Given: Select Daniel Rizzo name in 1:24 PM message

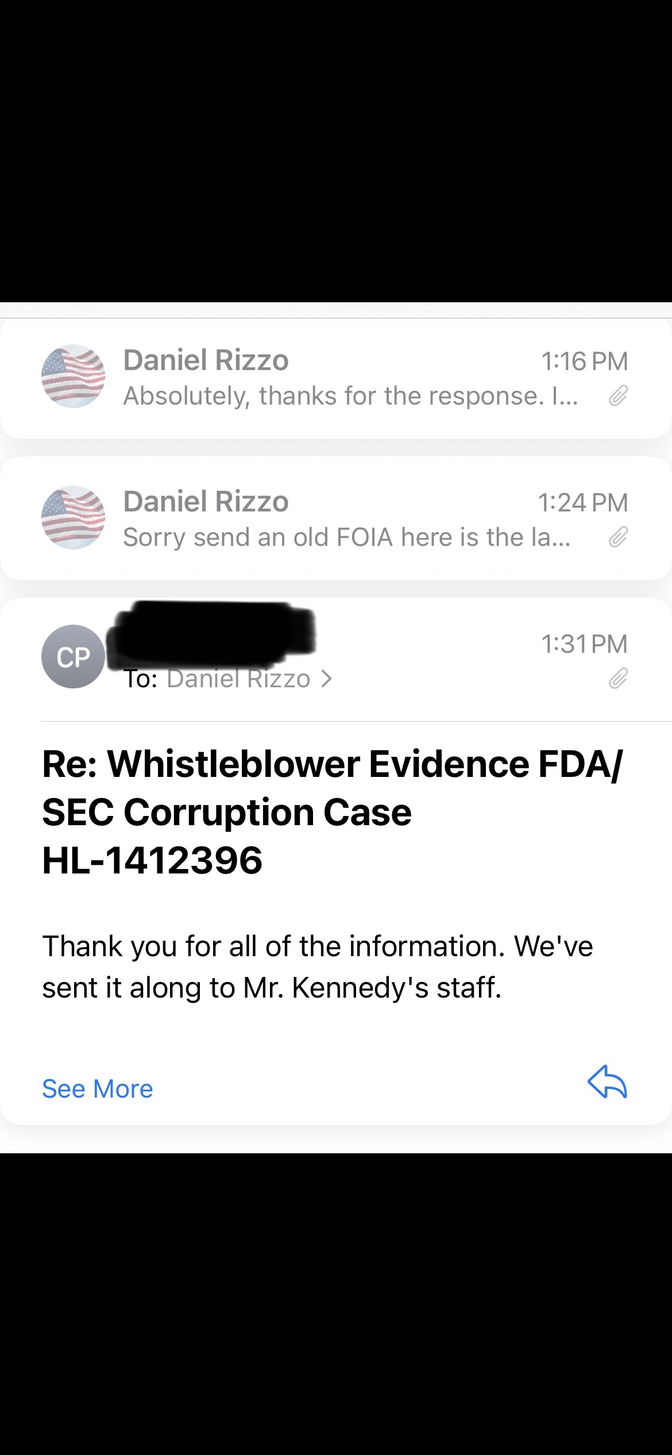Looking at the screenshot, I should [206, 502].
